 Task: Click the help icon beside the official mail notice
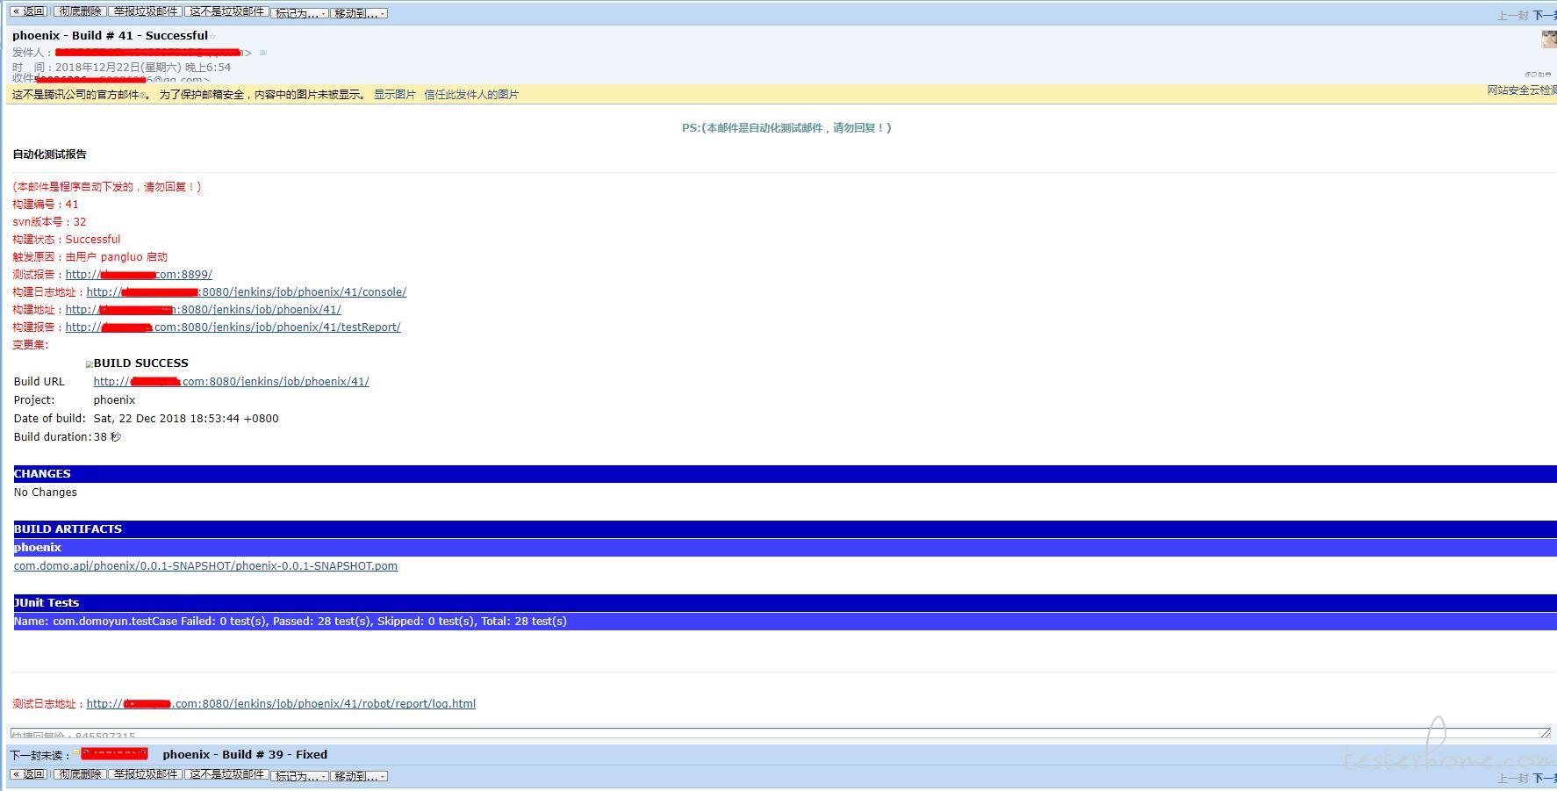coord(144,95)
